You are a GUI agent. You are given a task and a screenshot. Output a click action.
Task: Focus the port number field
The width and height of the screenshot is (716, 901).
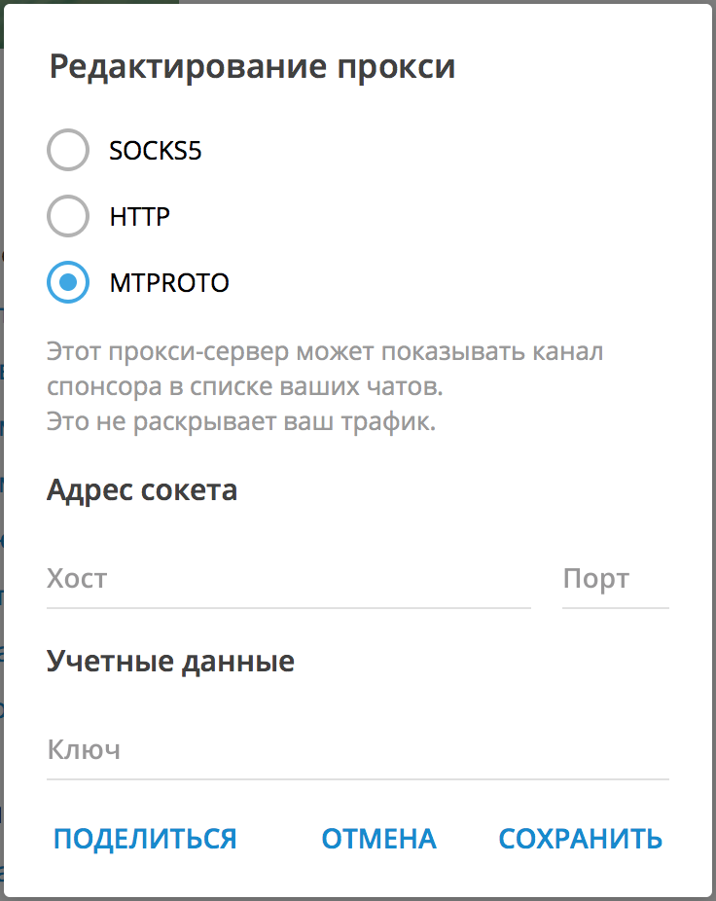pyautogui.click(x=613, y=579)
